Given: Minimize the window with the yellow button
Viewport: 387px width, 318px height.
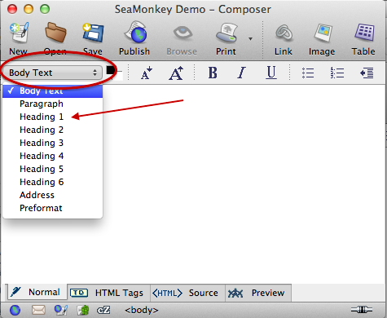Looking at the screenshot, I should pos(29,9).
